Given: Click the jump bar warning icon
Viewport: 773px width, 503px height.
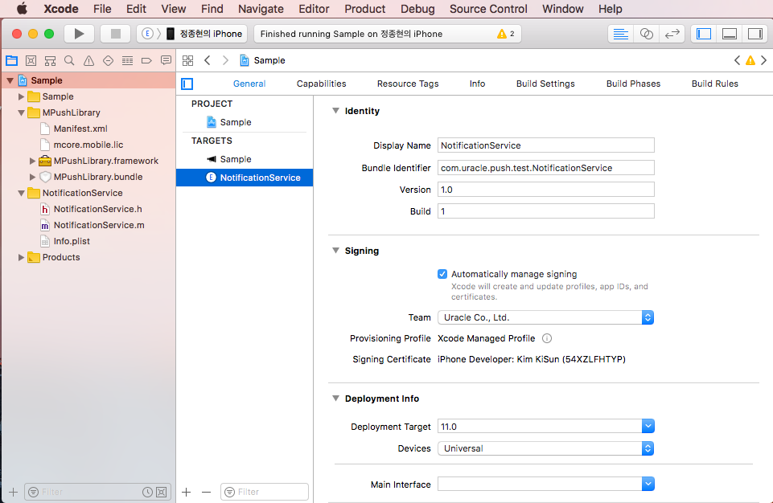Looking at the screenshot, I should (x=750, y=60).
